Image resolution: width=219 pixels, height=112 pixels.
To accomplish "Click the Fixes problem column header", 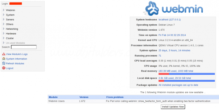I will [x=115, y=97].
